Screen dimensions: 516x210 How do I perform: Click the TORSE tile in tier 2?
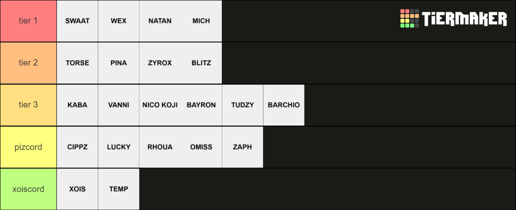coord(77,63)
